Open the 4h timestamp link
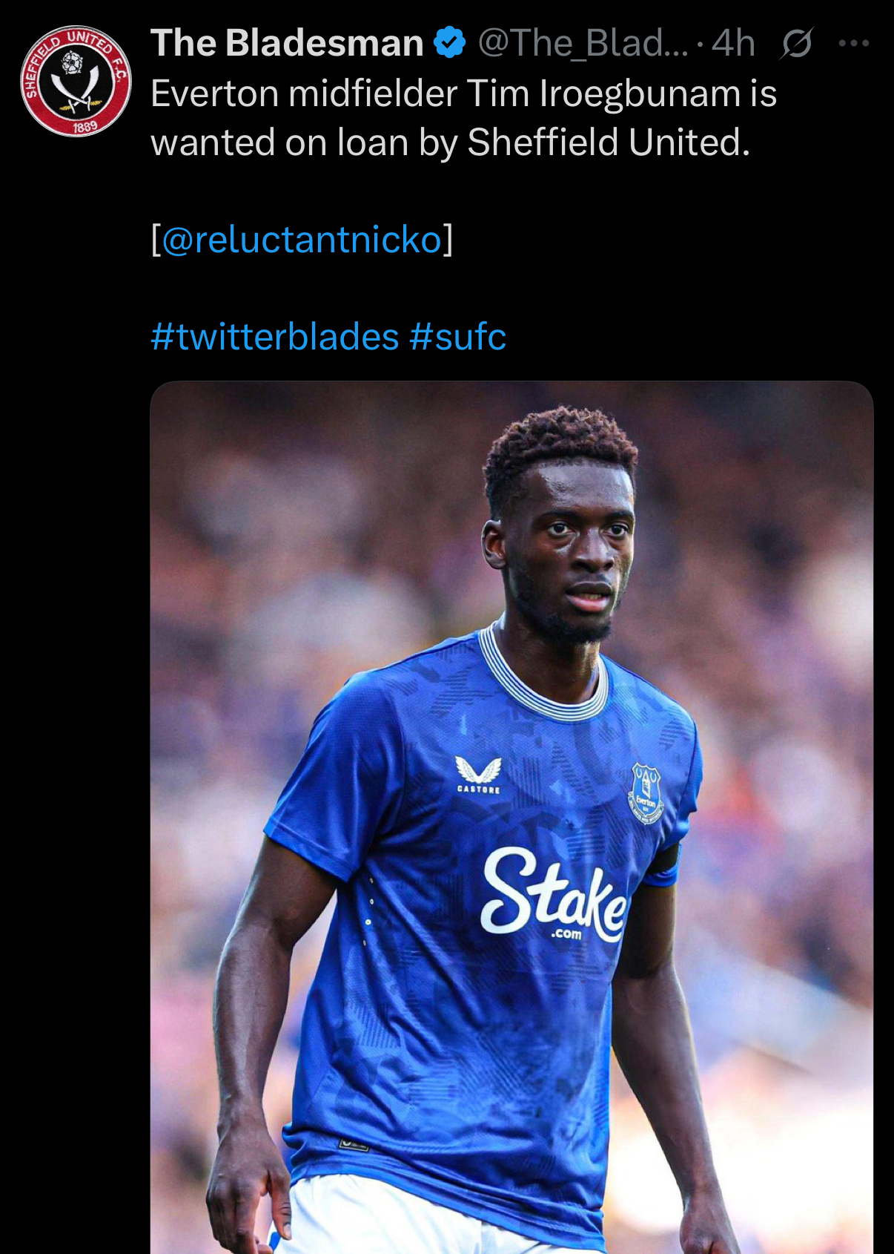Viewport: 894px width, 1254px height. [x=732, y=43]
